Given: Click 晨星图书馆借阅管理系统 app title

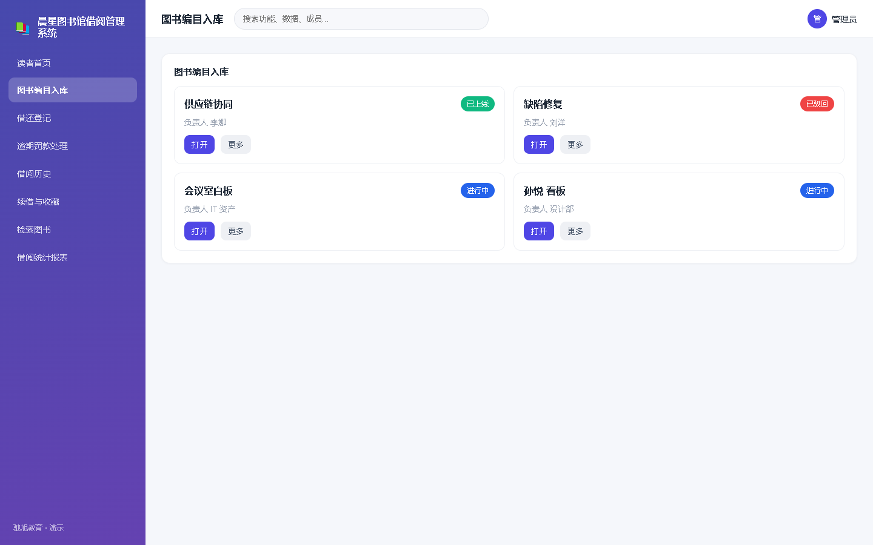Looking at the screenshot, I should coord(81,27).
